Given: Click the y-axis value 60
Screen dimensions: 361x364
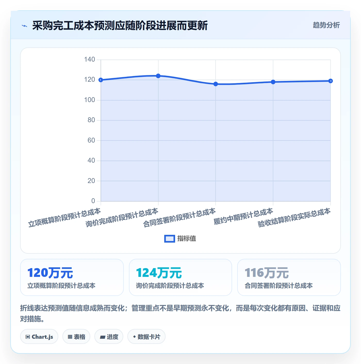Looking at the screenshot, I should (x=91, y=140).
